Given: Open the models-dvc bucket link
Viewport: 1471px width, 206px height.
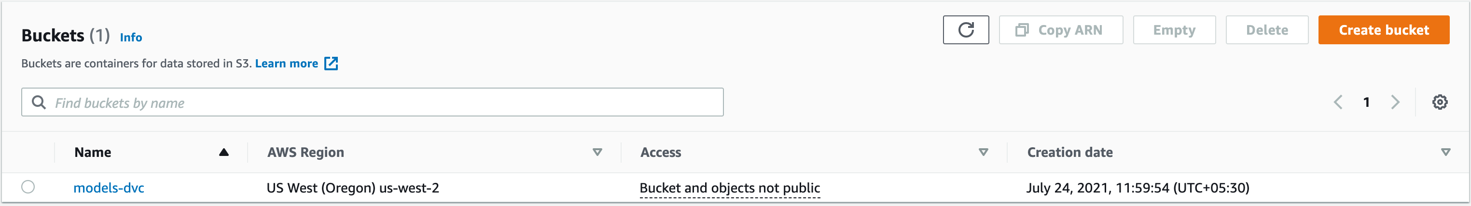Looking at the screenshot, I should 109,188.
